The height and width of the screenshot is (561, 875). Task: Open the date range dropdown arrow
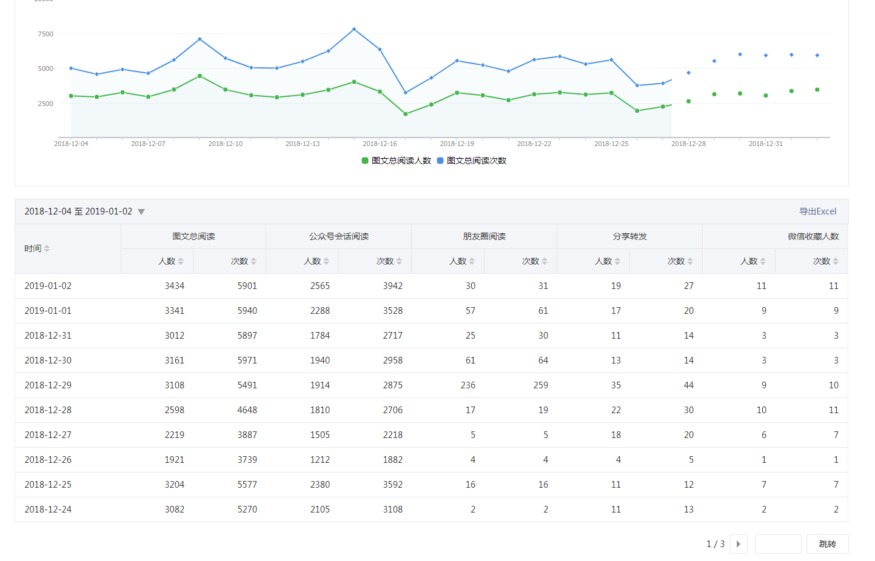point(141,212)
